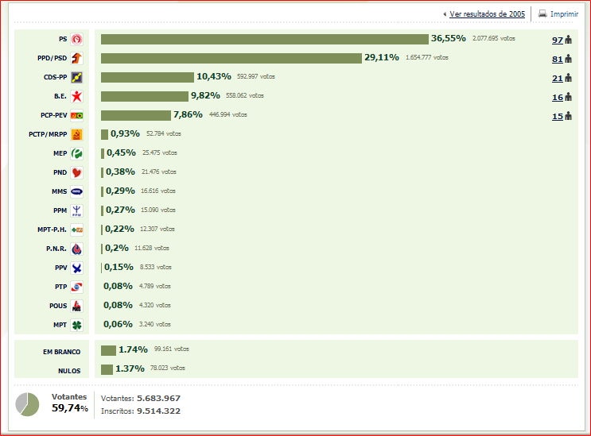Click the 0,45% MEP percentage
591x436 pixels.
(121, 152)
